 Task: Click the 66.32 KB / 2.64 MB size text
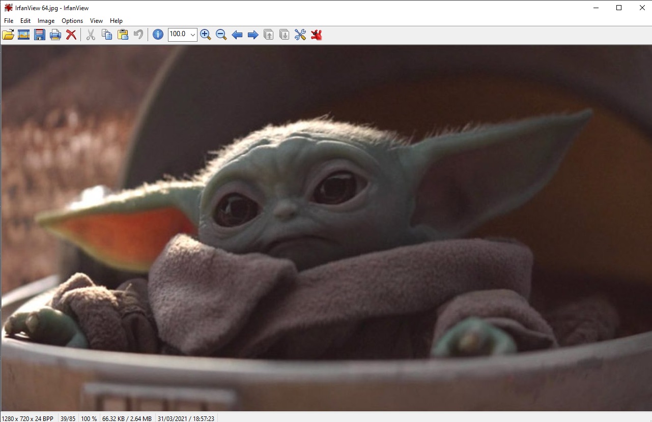click(127, 418)
